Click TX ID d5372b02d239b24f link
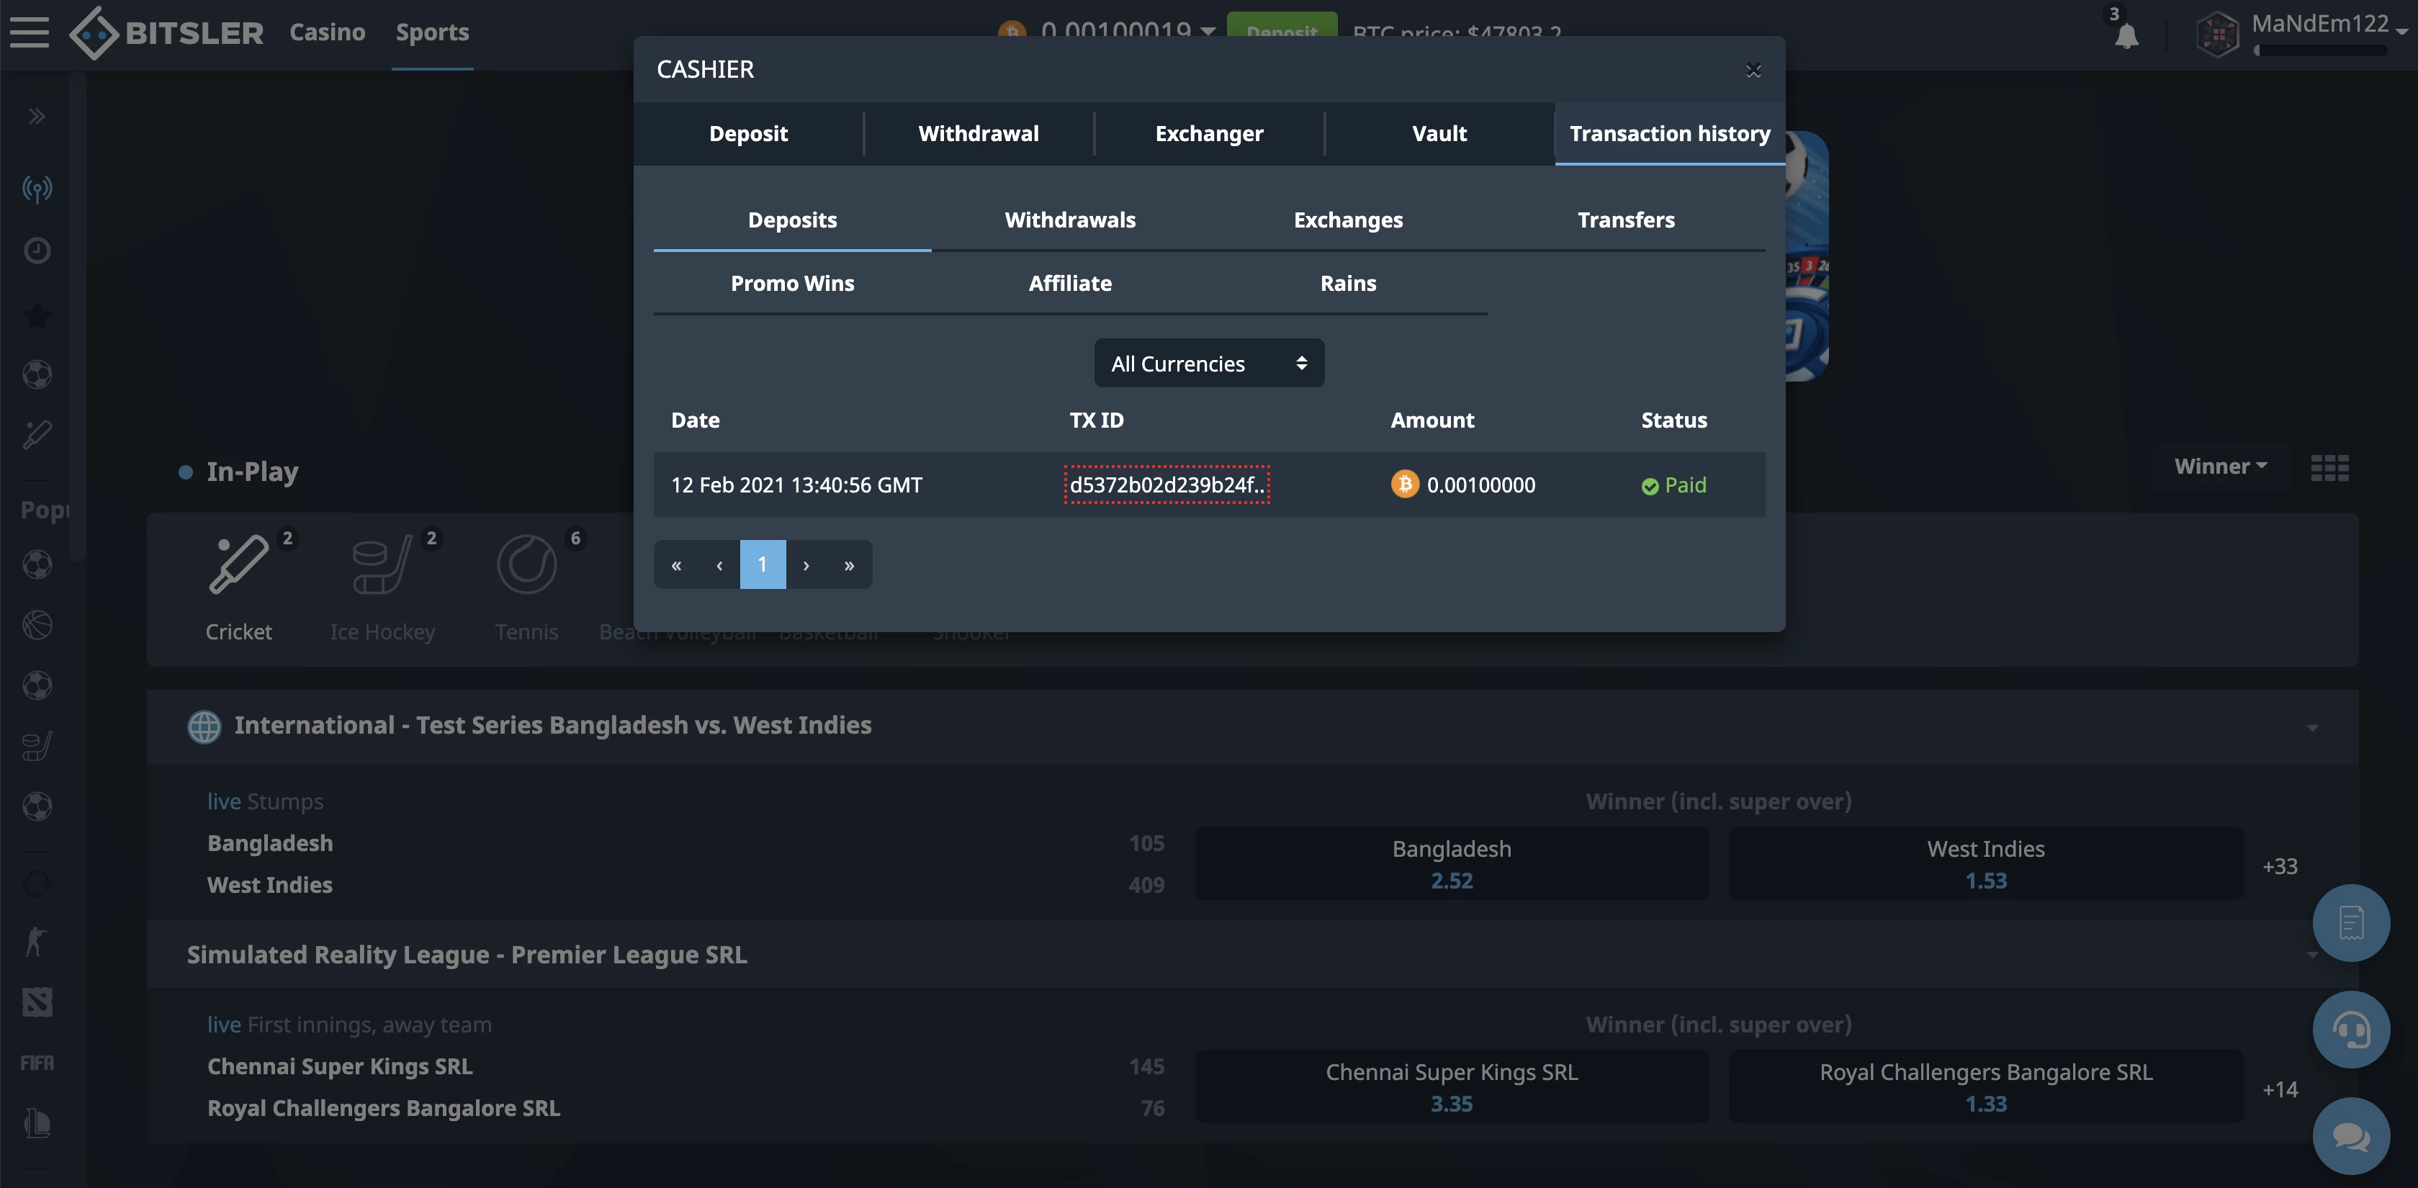This screenshot has width=2418, height=1188. pos(1167,485)
